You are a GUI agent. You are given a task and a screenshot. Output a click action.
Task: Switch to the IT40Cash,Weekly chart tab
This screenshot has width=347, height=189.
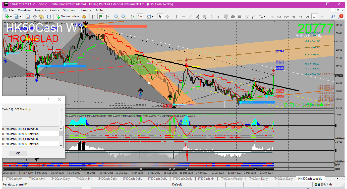[x=232, y=179]
